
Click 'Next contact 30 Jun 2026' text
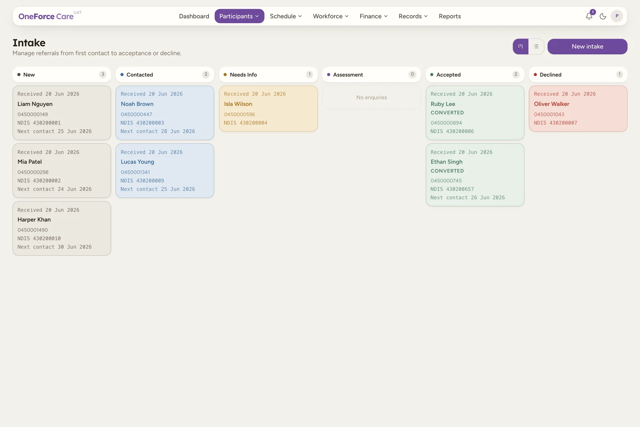(54, 247)
